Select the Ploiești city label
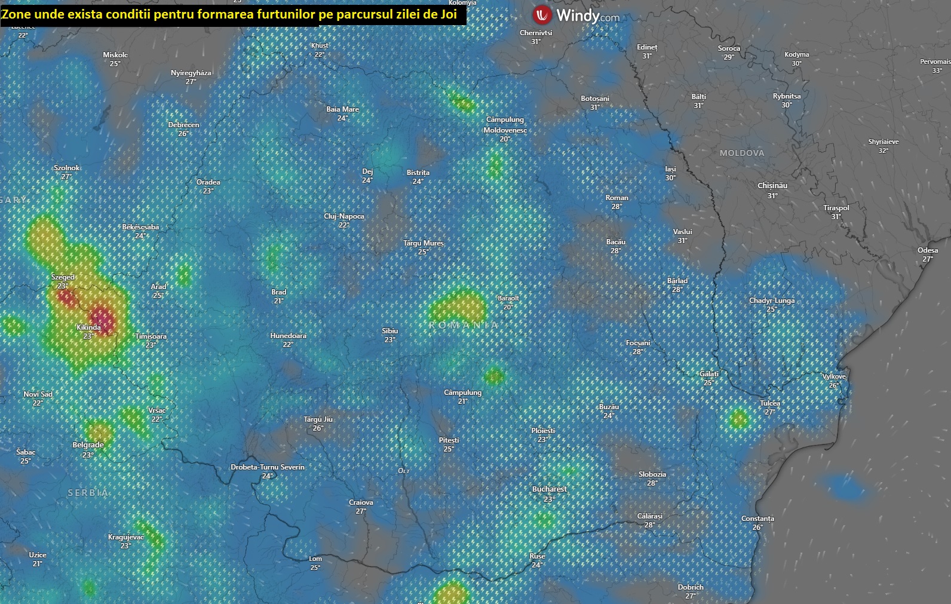The image size is (951, 604). click(543, 430)
